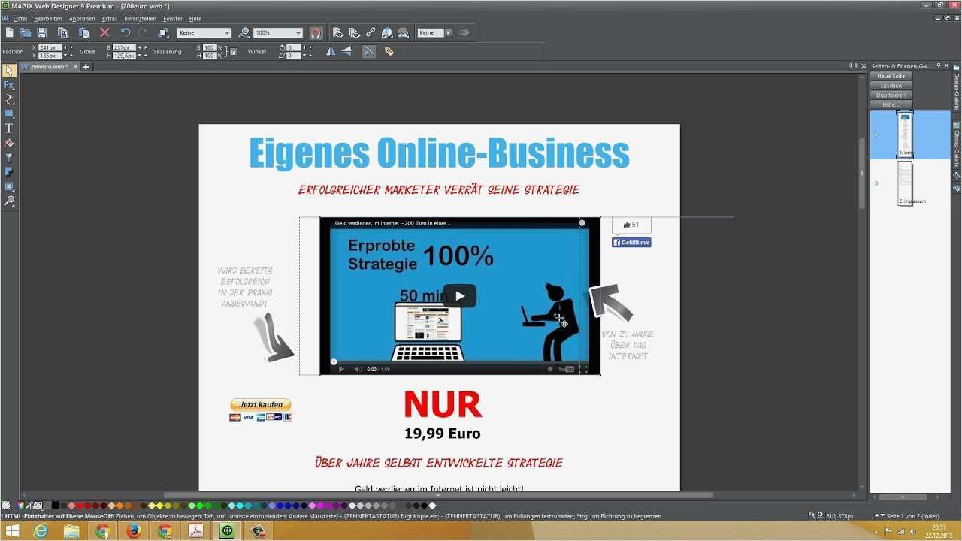Open the Fenster menu
The image size is (962, 541).
point(172,18)
